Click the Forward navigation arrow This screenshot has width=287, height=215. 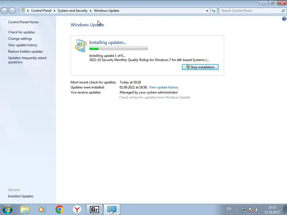(12, 11)
